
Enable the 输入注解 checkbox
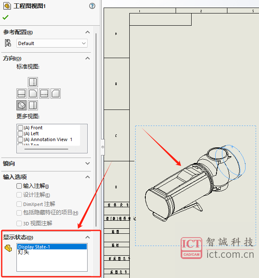click(19, 186)
